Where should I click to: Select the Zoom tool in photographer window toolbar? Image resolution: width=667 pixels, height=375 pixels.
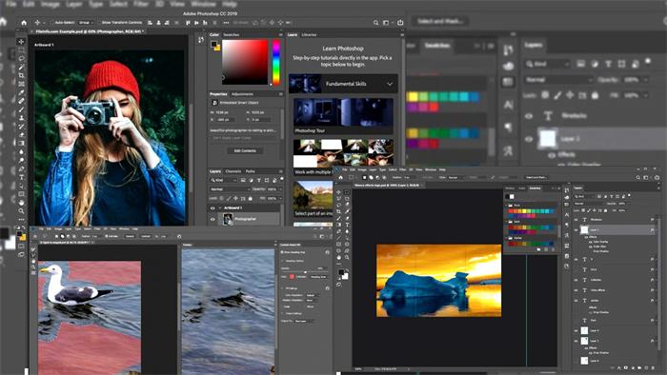click(x=21, y=211)
